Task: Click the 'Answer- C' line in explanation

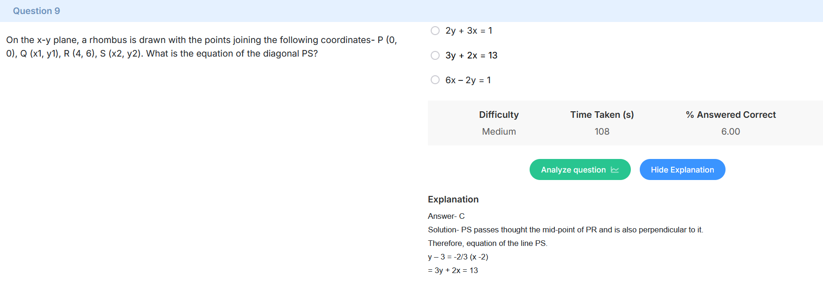Action: click(x=446, y=216)
